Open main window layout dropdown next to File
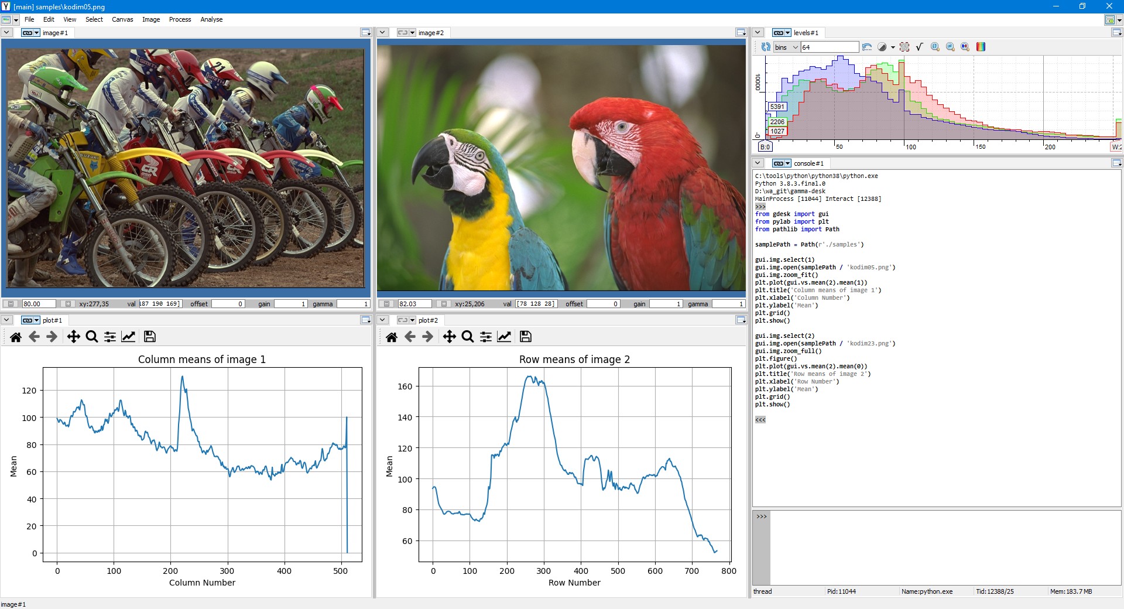Screen dimensions: 1124x609 tap(16, 20)
